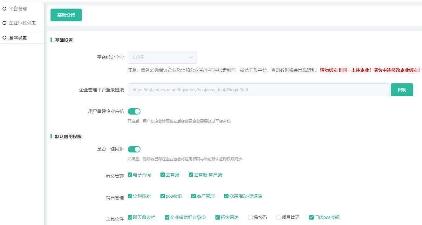Uncheck the 让利涨粉 checkbox
The height and width of the screenshot is (225, 422).
tap(130, 196)
